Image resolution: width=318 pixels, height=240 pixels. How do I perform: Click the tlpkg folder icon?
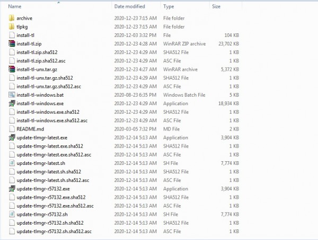point(11,26)
